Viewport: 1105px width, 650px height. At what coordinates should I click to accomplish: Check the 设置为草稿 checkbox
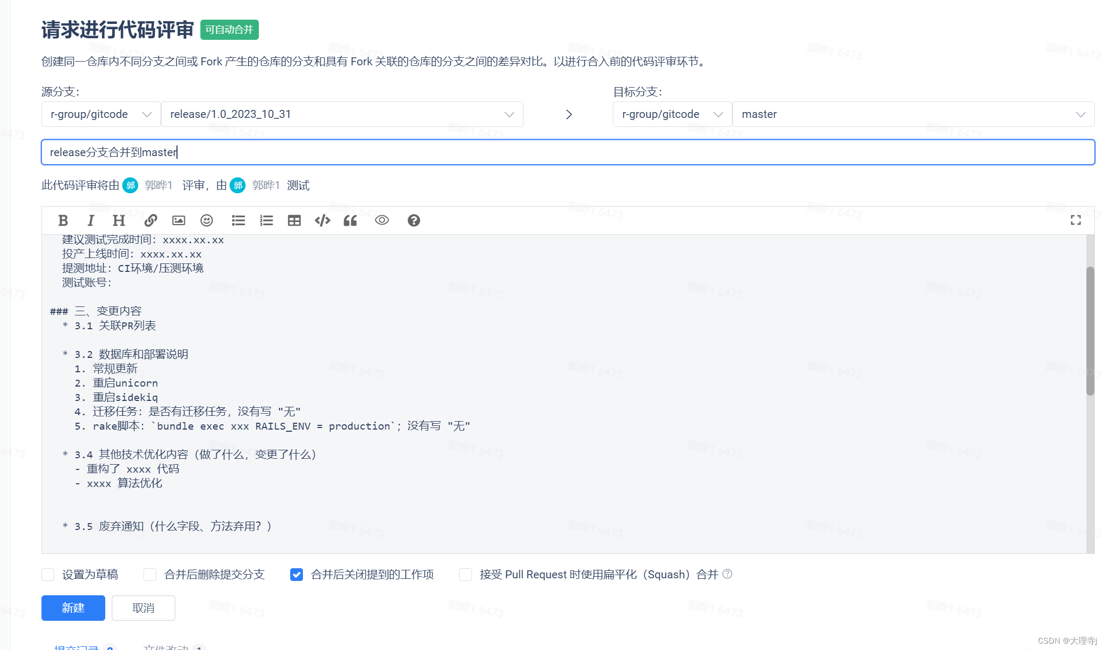coord(48,575)
